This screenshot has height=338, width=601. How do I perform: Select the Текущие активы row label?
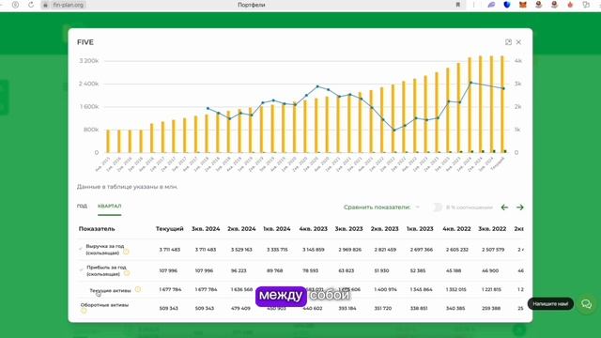[110, 290]
